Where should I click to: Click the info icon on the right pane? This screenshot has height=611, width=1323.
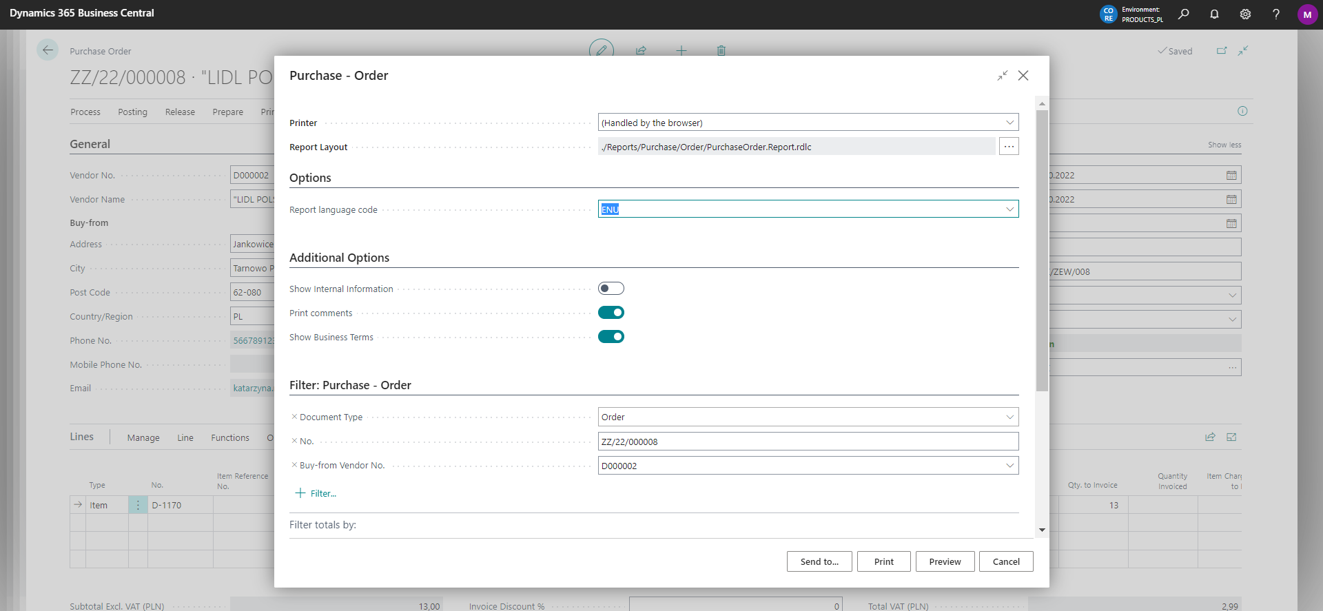[x=1242, y=111]
